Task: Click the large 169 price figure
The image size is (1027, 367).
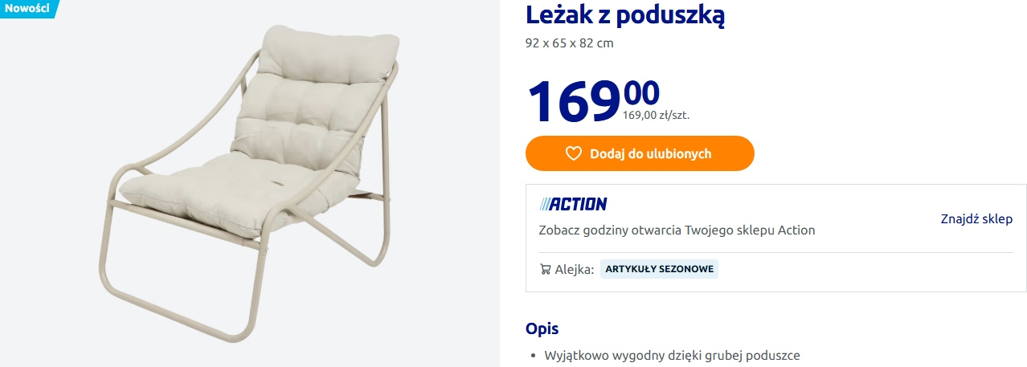Action: pyautogui.click(x=574, y=101)
